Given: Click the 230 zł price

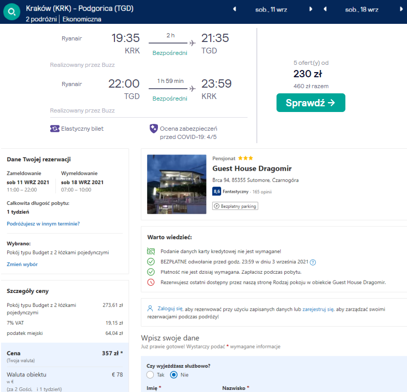Looking at the screenshot, I should point(308,74).
